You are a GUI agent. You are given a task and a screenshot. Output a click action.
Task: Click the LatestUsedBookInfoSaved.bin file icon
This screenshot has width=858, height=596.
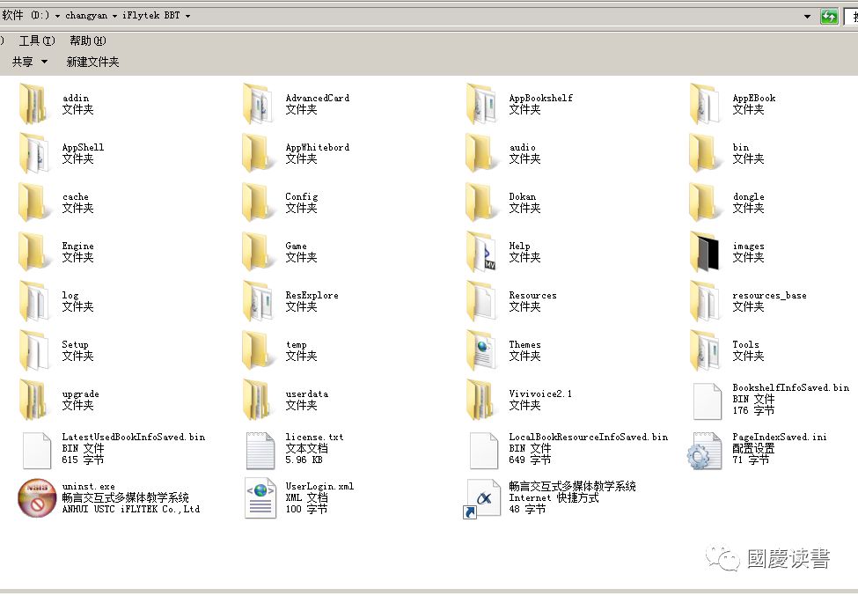tap(37, 451)
